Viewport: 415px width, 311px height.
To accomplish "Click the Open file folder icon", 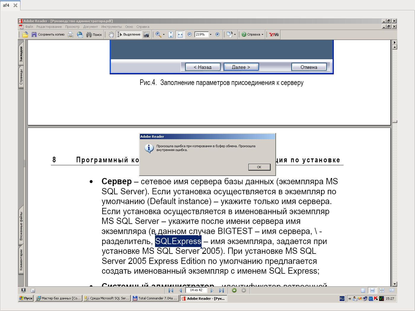I will pos(25,35).
